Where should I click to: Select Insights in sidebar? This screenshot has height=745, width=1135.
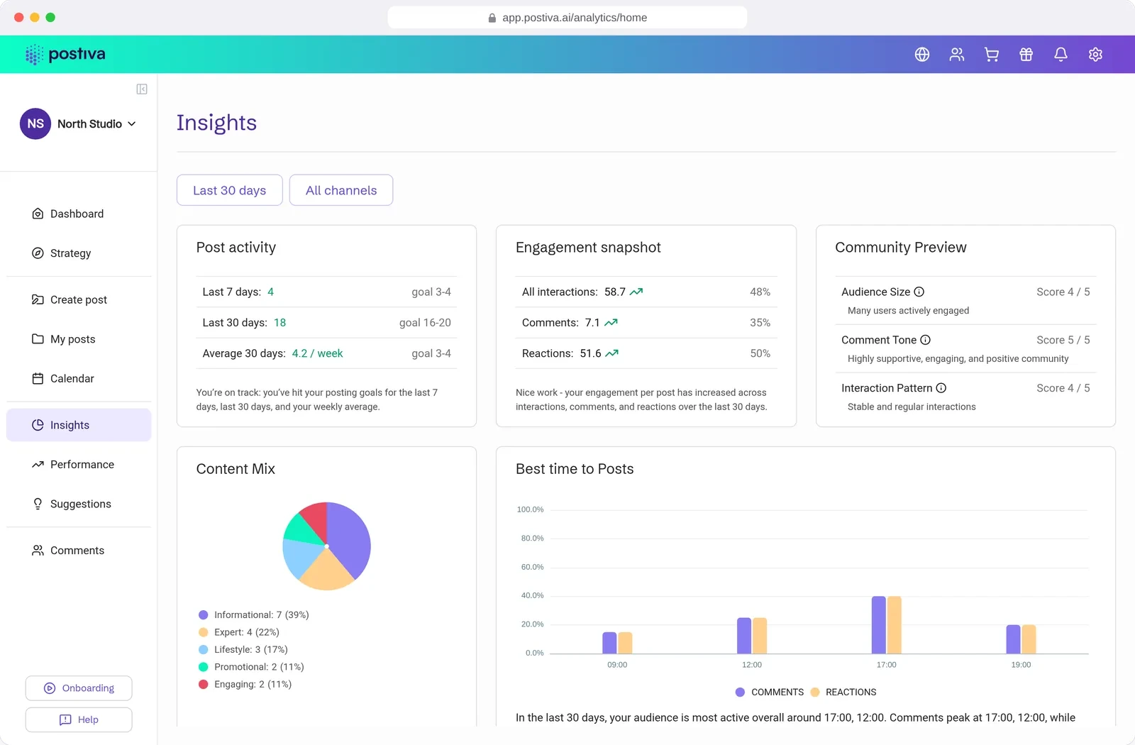[79, 425]
